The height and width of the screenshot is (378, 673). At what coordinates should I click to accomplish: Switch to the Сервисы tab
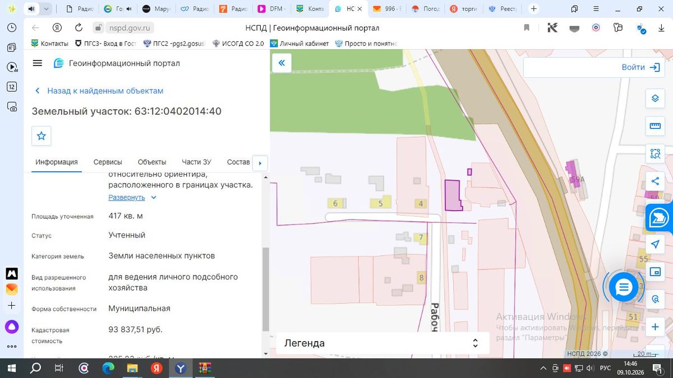pos(108,162)
